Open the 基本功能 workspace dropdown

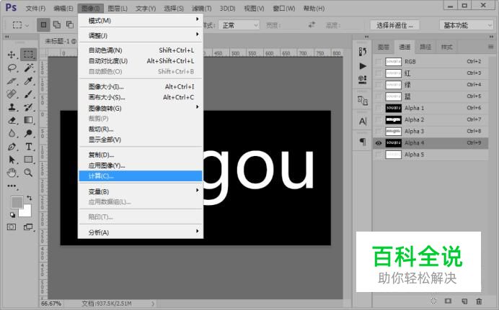467,25
